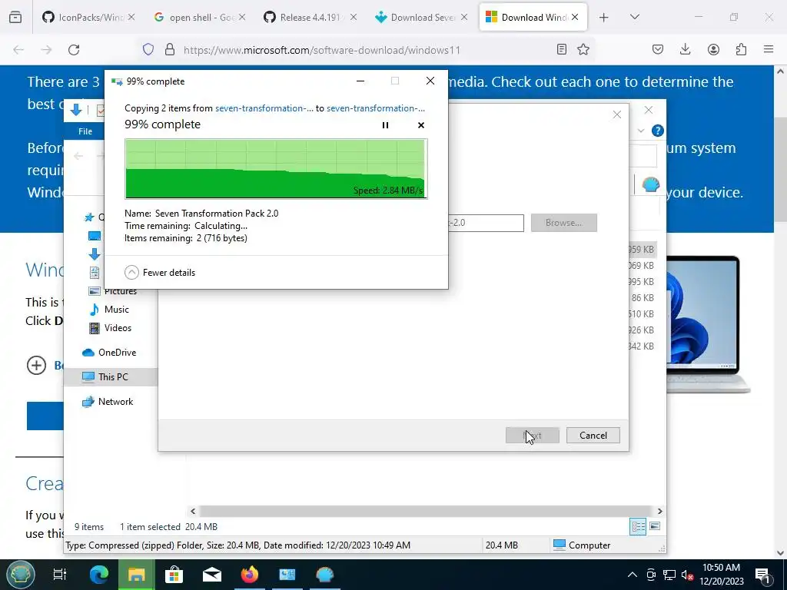The image size is (787, 590).
Task: Click the tracking protection shield icon
Action: [x=148, y=50]
